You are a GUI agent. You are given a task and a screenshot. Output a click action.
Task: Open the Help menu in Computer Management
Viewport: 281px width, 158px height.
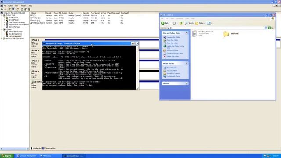coord(30,6)
